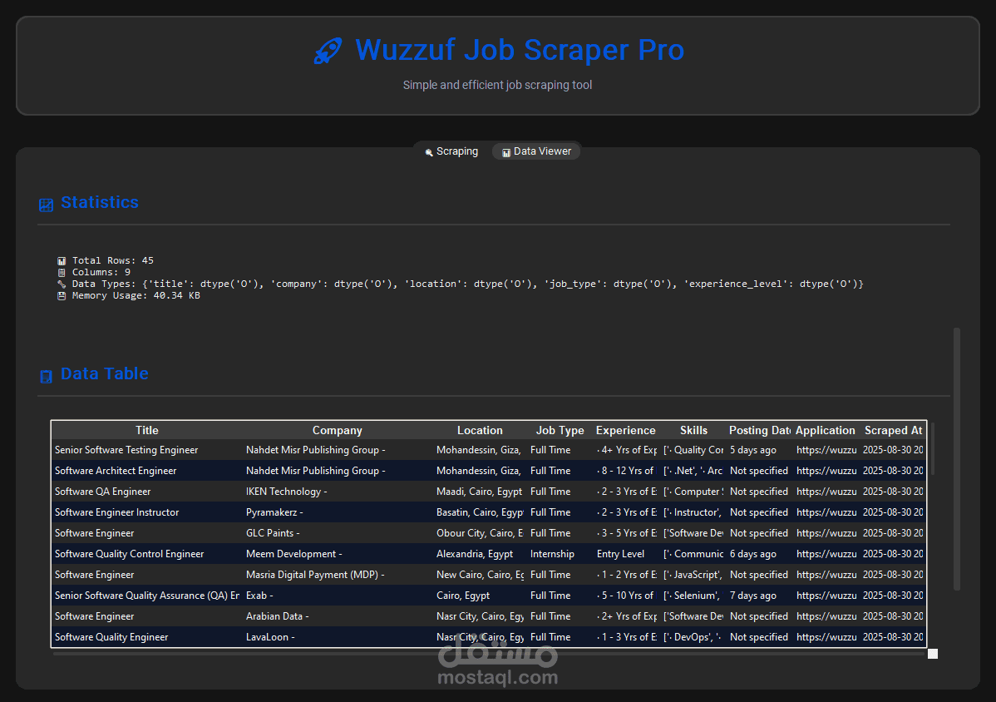The image size is (996, 702).
Task: Click the 5 days ago posting date
Action: (760, 450)
